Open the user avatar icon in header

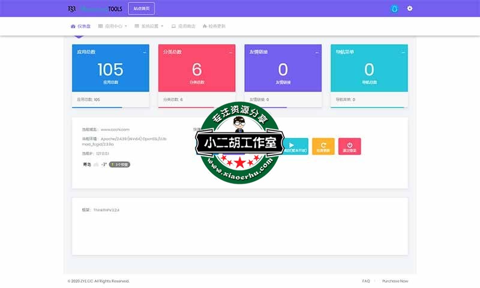coord(394,9)
